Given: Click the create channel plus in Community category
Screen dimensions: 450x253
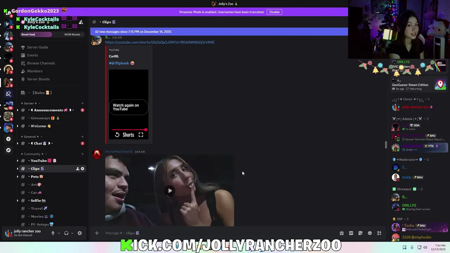Looking at the screenshot, I should 82,154.
